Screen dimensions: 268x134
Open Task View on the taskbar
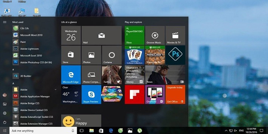point(82,131)
